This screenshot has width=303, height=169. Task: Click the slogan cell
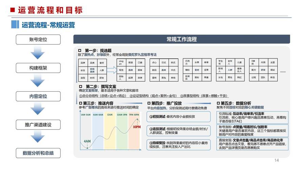tap(121, 63)
